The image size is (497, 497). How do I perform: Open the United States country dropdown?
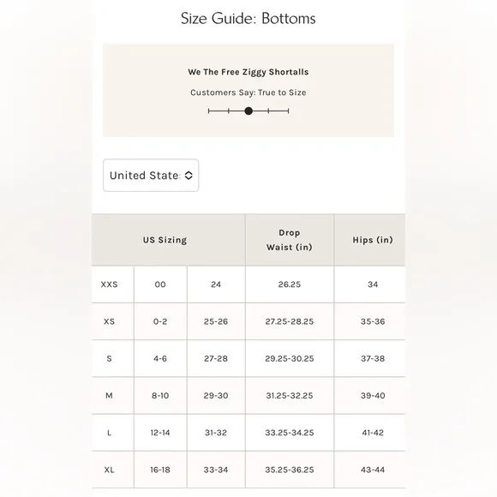point(151,176)
